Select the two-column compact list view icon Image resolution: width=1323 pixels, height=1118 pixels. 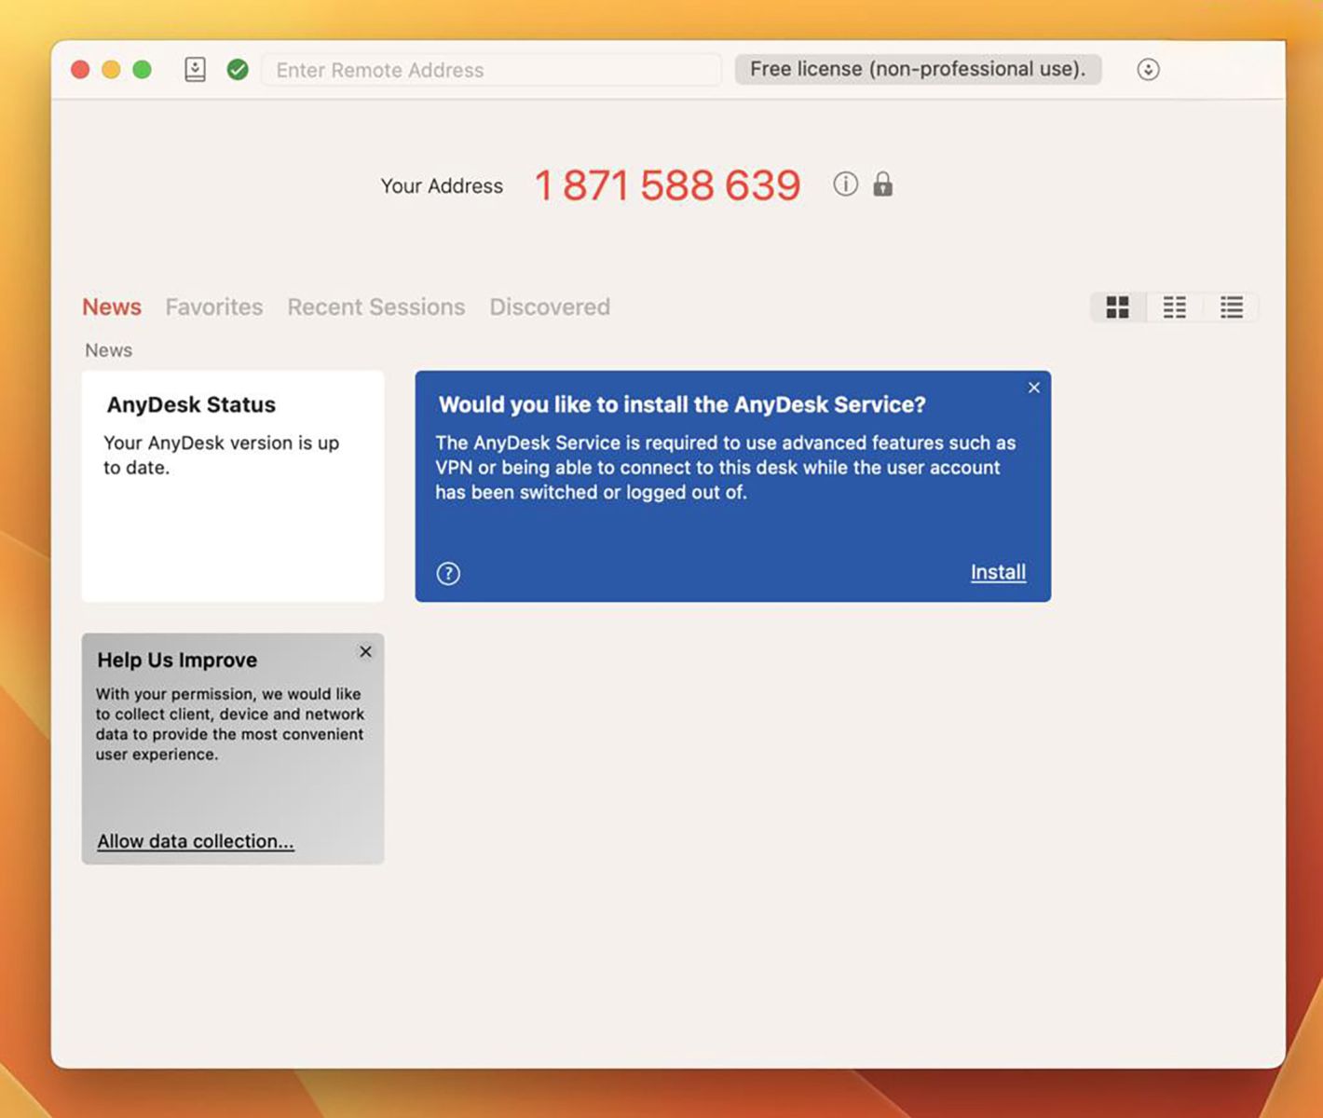pos(1175,307)
